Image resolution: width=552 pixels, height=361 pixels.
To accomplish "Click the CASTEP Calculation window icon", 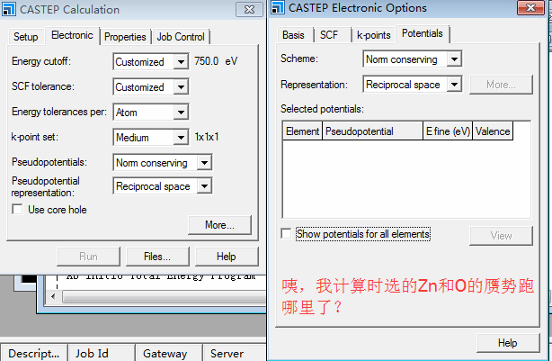I will click(9, 10).
